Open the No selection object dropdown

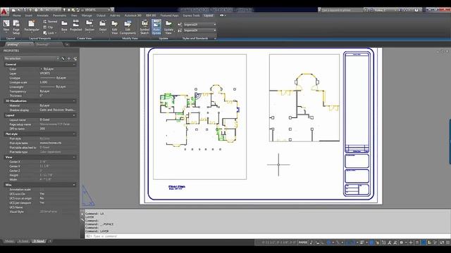tap(32, 58)
